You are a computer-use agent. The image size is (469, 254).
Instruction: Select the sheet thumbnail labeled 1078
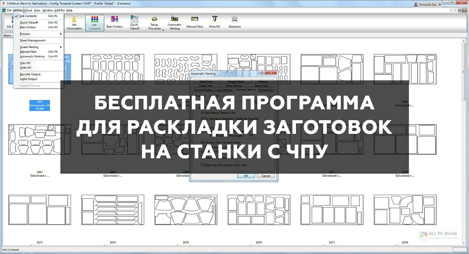[x=405, y=210]
